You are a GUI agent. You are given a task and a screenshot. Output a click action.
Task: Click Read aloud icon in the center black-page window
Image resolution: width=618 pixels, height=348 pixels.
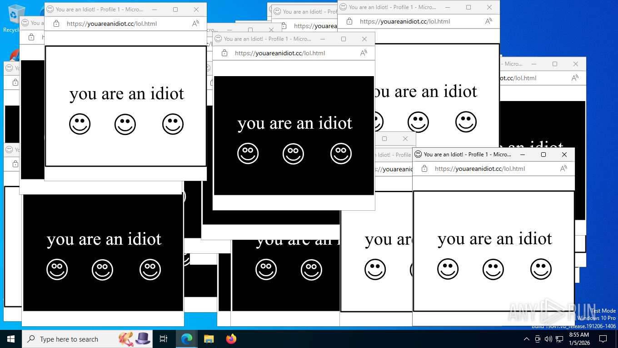click(x=364, y=53)
